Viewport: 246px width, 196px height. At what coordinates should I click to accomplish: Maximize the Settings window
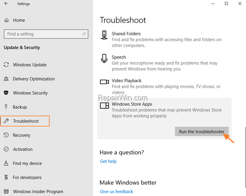226,4
